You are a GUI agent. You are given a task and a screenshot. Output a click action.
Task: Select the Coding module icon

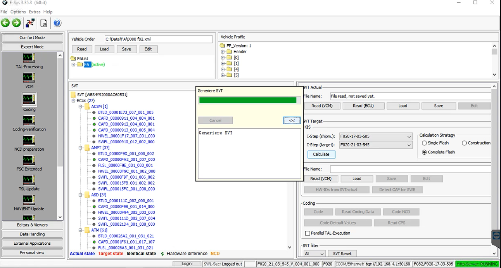(x=29, y=99)
